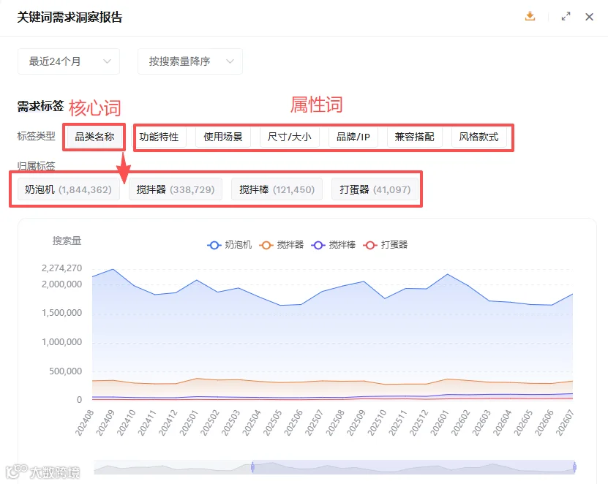Viewport: 608px width, 484px height.
Task: Click the 关键词需求洞察报告 title text
Action: 70,18
